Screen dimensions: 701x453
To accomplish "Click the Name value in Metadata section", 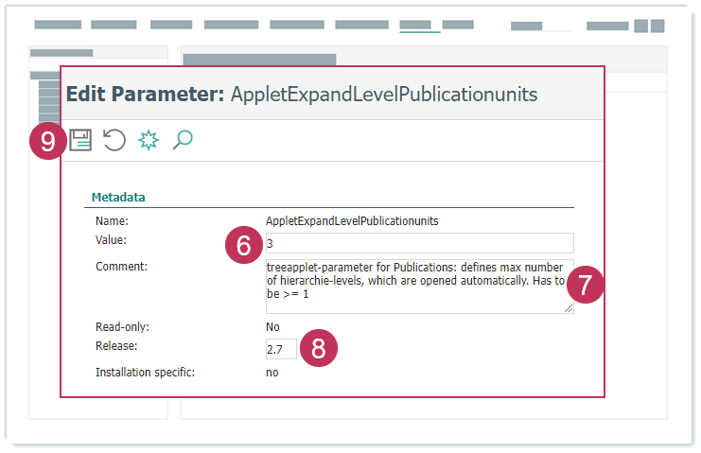I will coord(352,220).
